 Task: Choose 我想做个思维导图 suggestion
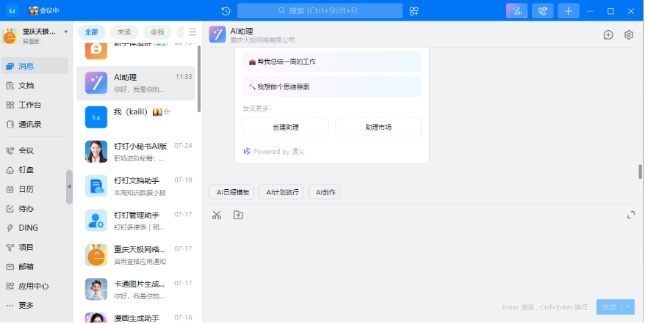[x=332, y=86]
